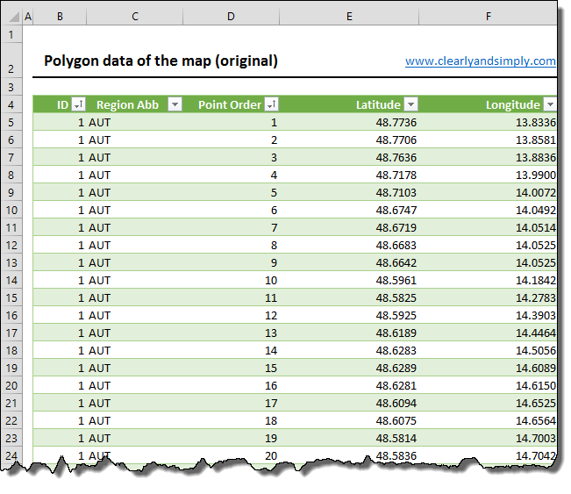Image resolution: width=571 pixels, height=494 pixels.
Task: Select row 1 header
Action: pyautogui.click(x=11, y=34)
